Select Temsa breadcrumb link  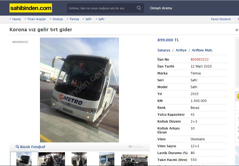pyautogui.click(x=74, y=19)
